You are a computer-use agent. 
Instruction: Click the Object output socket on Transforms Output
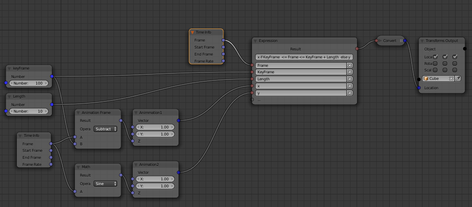(465, 49)
